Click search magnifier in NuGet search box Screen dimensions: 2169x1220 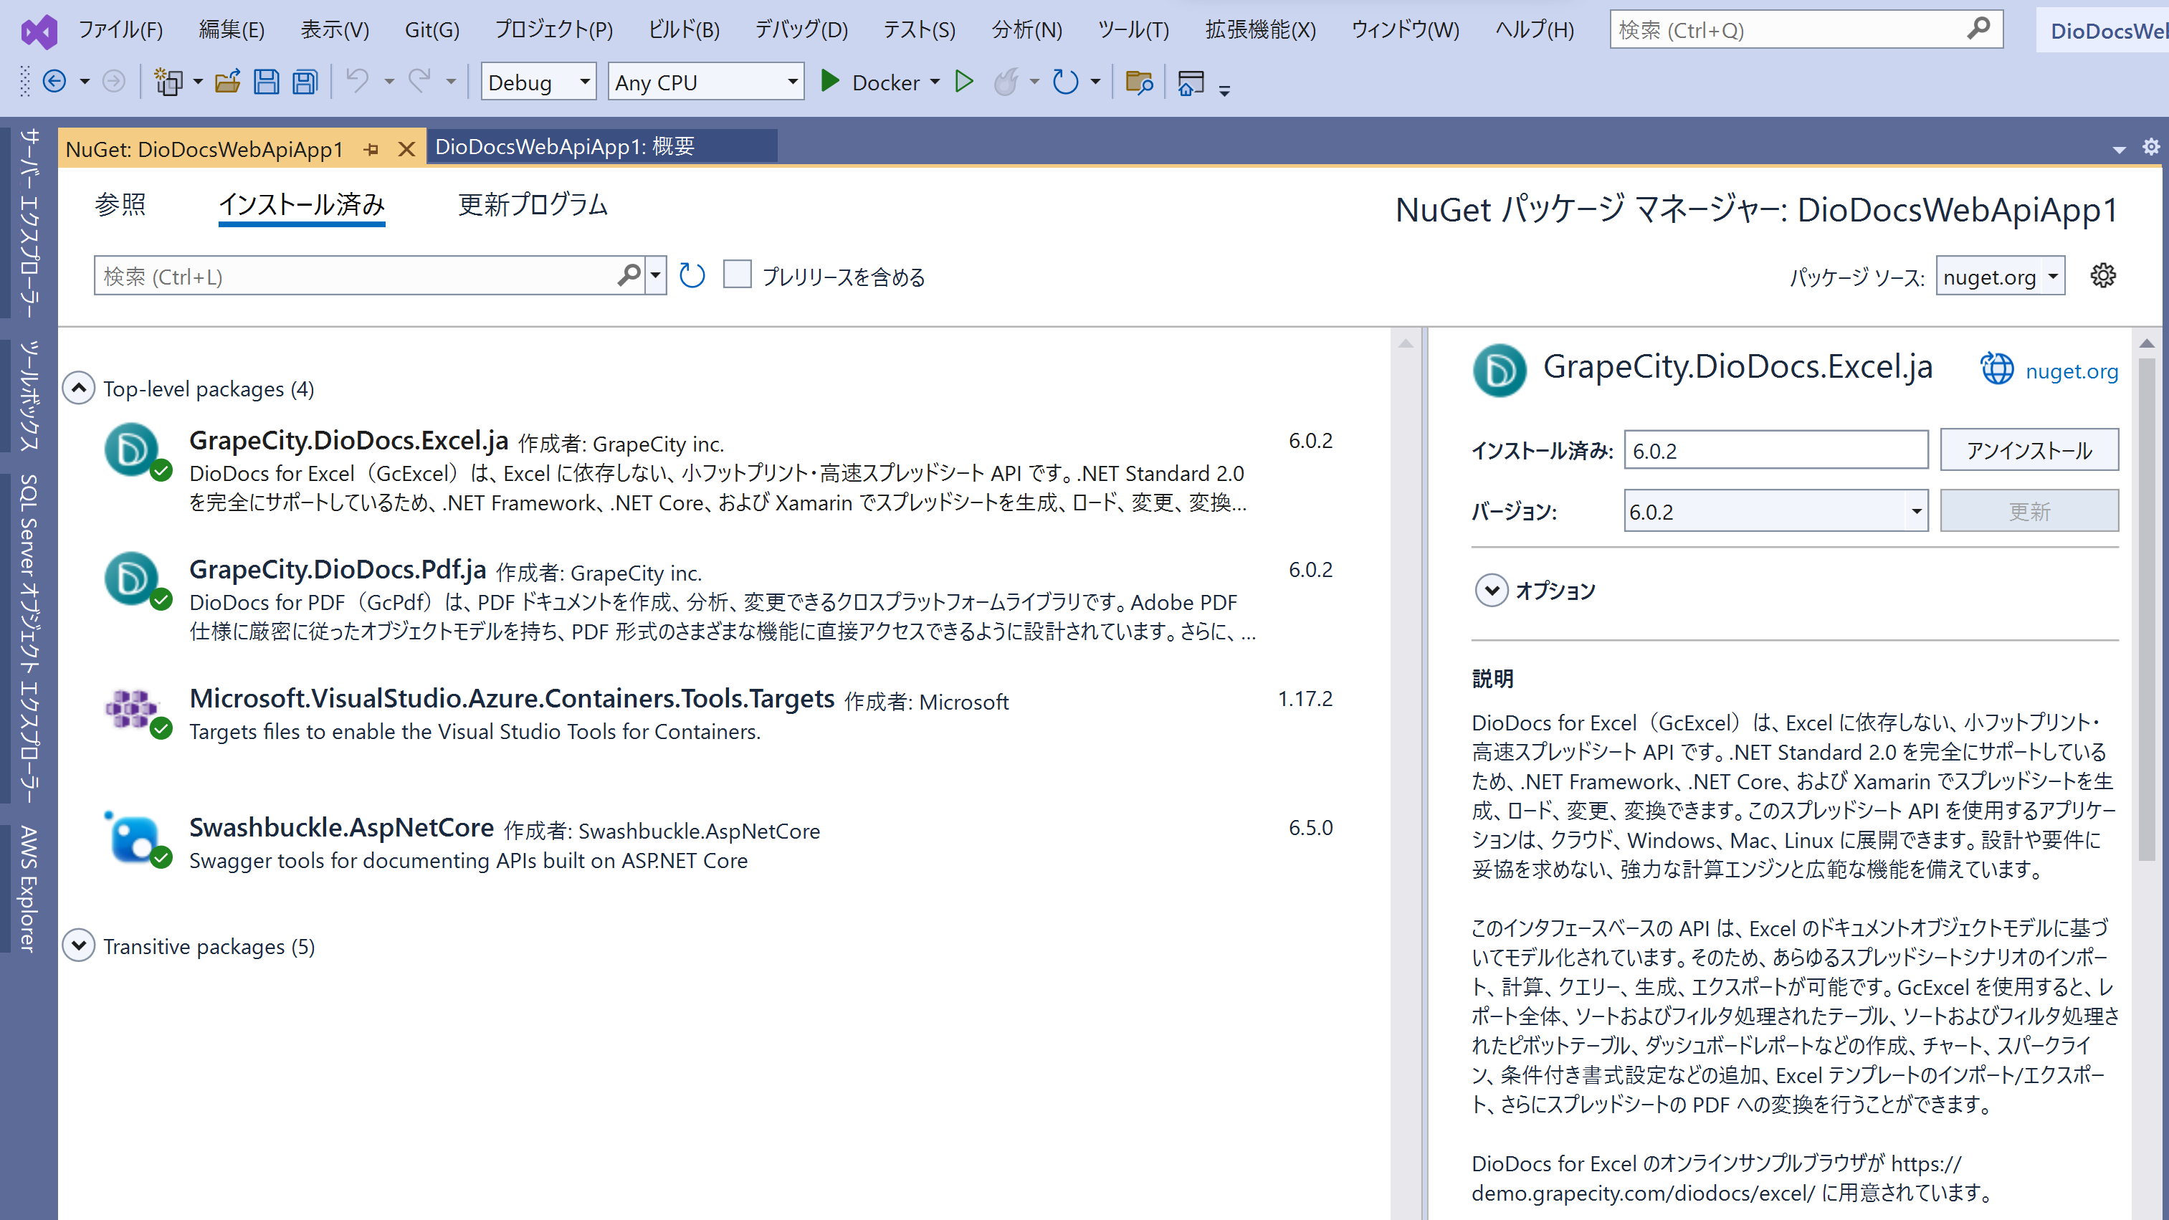[x=629, y=276]
